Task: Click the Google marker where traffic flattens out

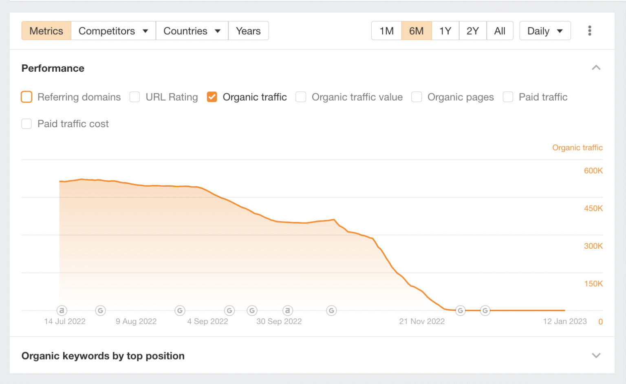Action: pyautogui.click(x=460, y=310)
